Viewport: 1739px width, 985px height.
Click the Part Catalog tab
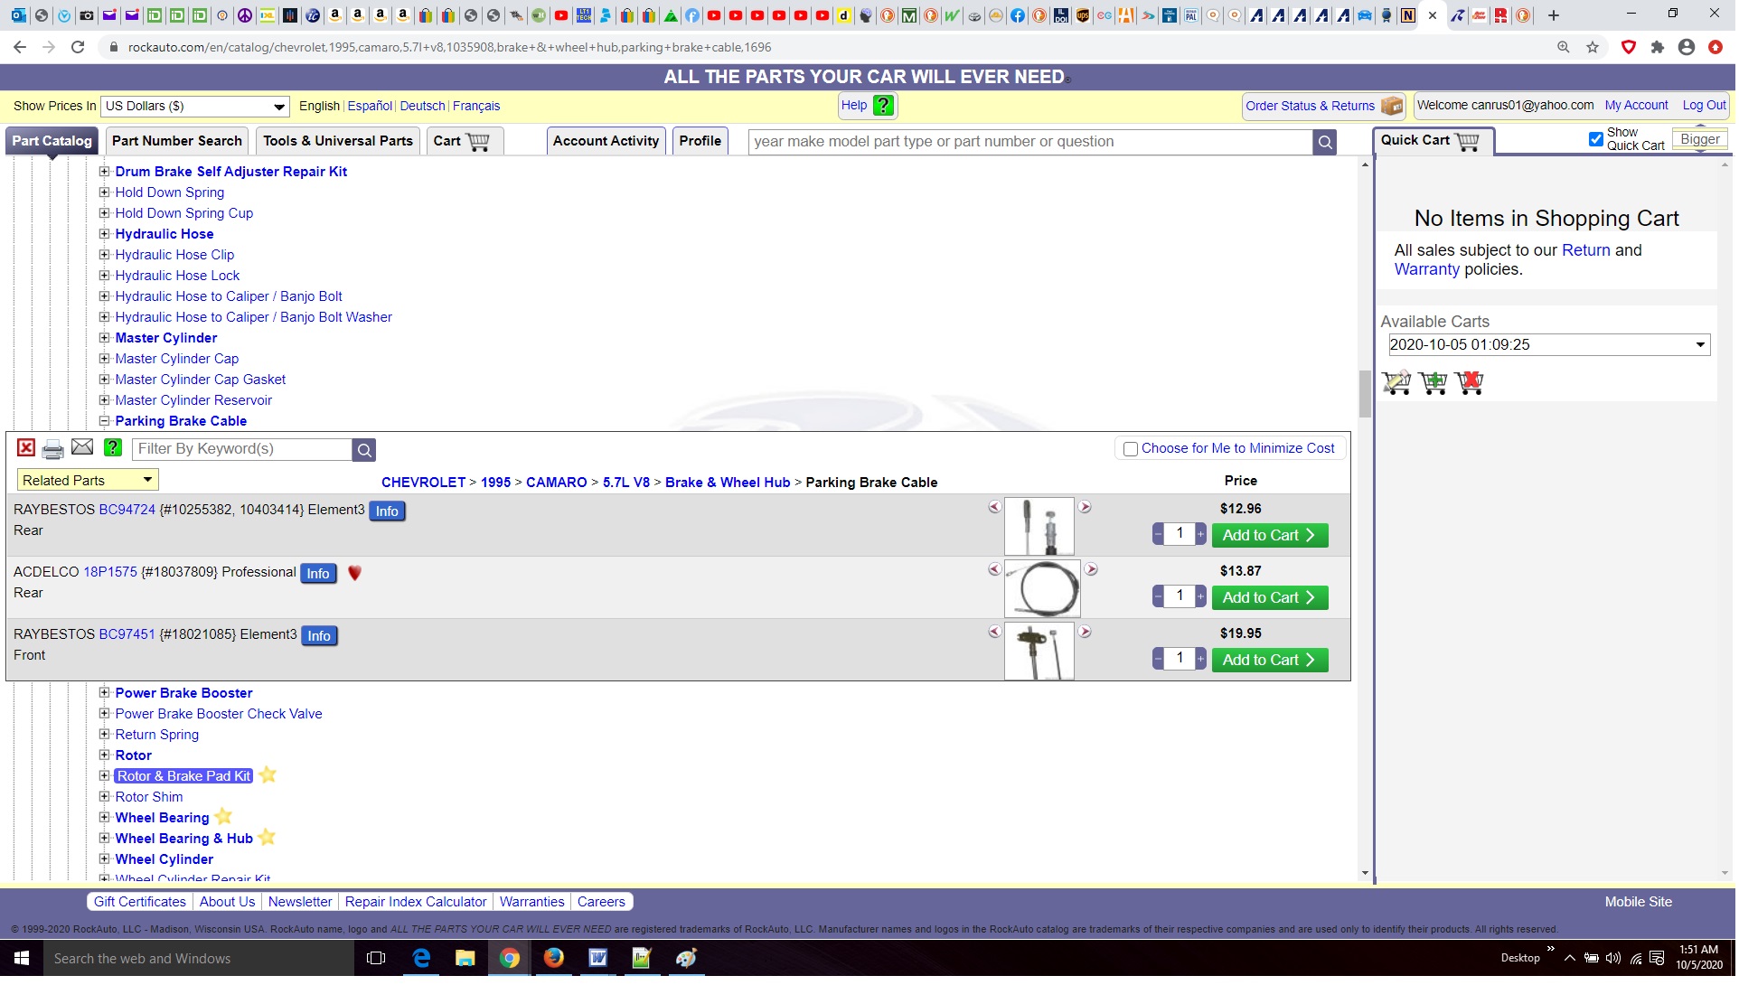pyautogui.click(x=52, y=141)
